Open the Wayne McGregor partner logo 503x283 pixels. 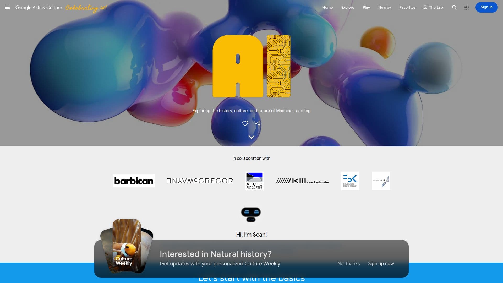tap(200, 181)
